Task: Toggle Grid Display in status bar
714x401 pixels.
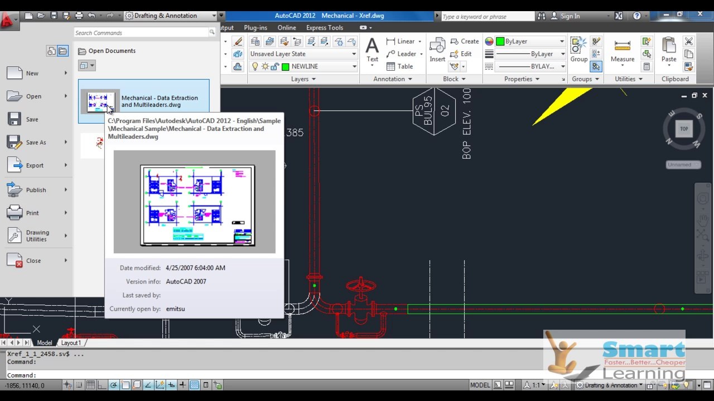Action: [x=90, y=385]
